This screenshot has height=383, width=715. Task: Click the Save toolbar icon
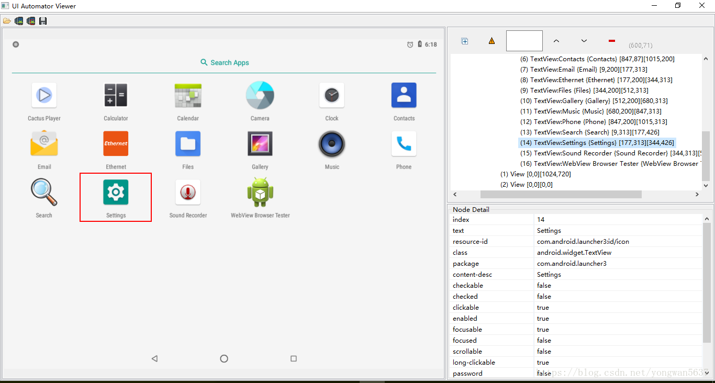click(43, 21)
